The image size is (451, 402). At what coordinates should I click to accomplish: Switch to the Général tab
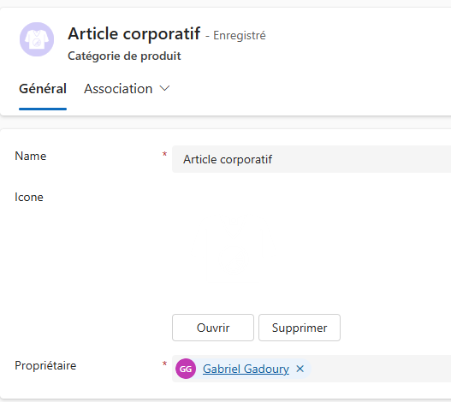pyautogui.click(x=43, y=89)
